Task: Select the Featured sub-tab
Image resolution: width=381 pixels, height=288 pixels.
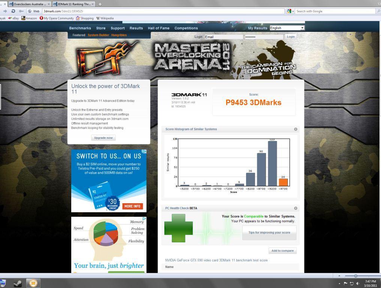Action: point(79,35)
